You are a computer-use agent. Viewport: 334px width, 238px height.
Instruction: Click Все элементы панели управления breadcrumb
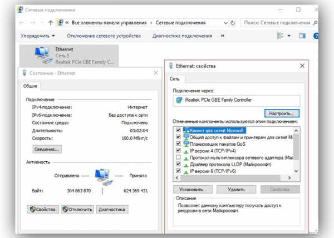click(x=109, y=23)
